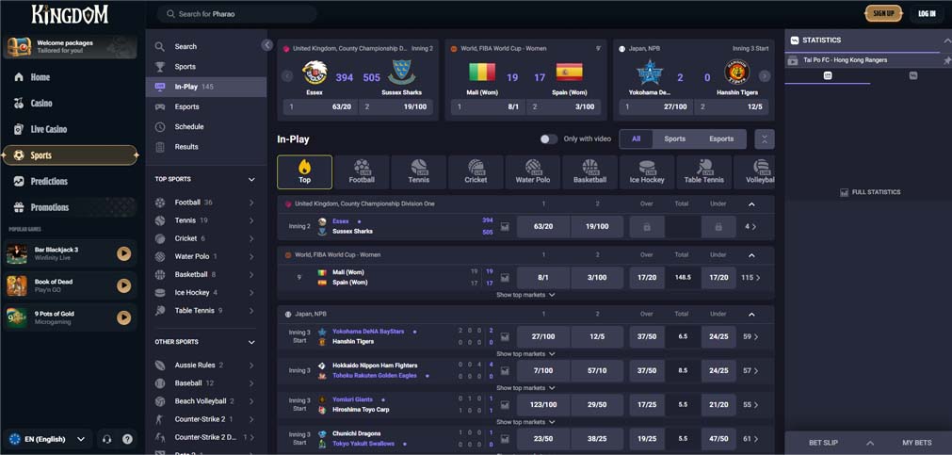
Task: Open Home from the left menu
Action: [40, 77]
